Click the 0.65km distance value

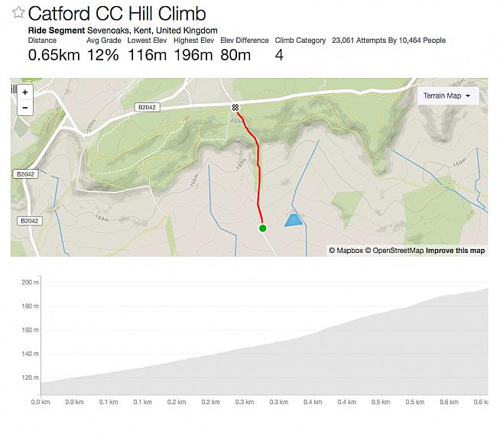(53, 55)
